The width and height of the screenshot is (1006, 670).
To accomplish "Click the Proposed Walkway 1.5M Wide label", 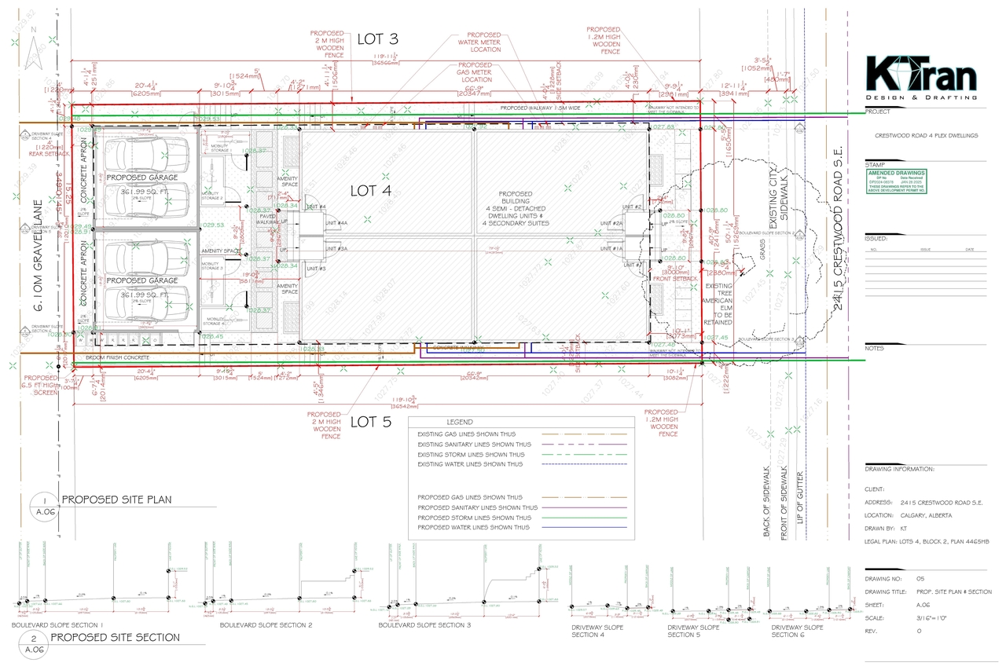I will (542, 107).
